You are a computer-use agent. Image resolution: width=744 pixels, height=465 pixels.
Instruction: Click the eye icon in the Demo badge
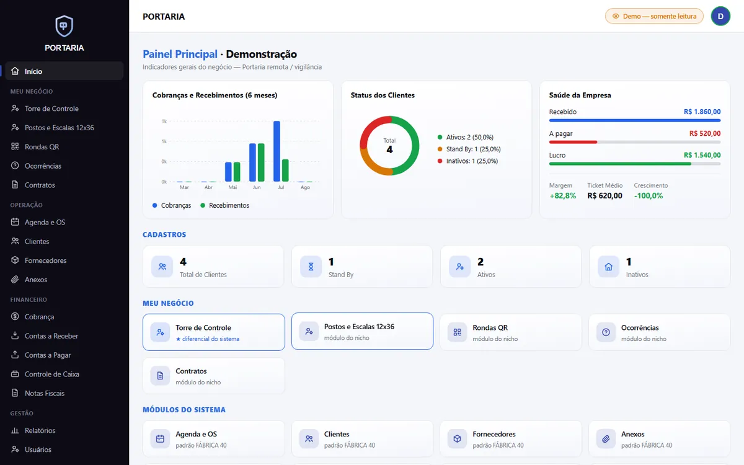point(616,16)
